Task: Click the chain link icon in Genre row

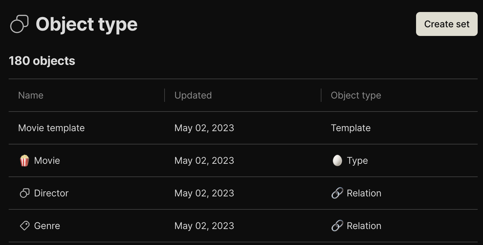Action: (337, 226)
